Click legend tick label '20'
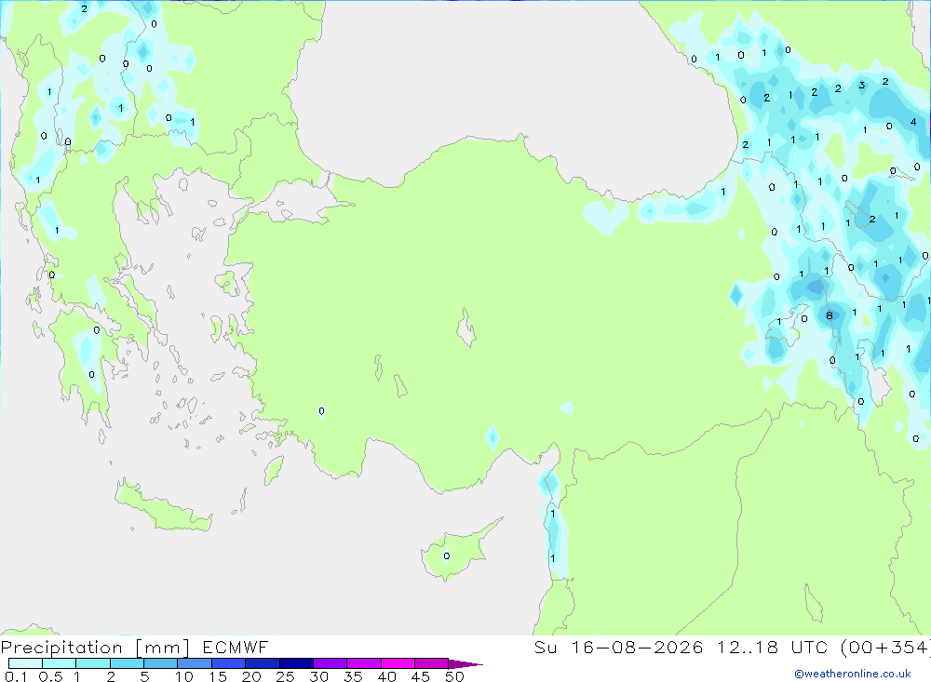 click(x=251, y=676)
